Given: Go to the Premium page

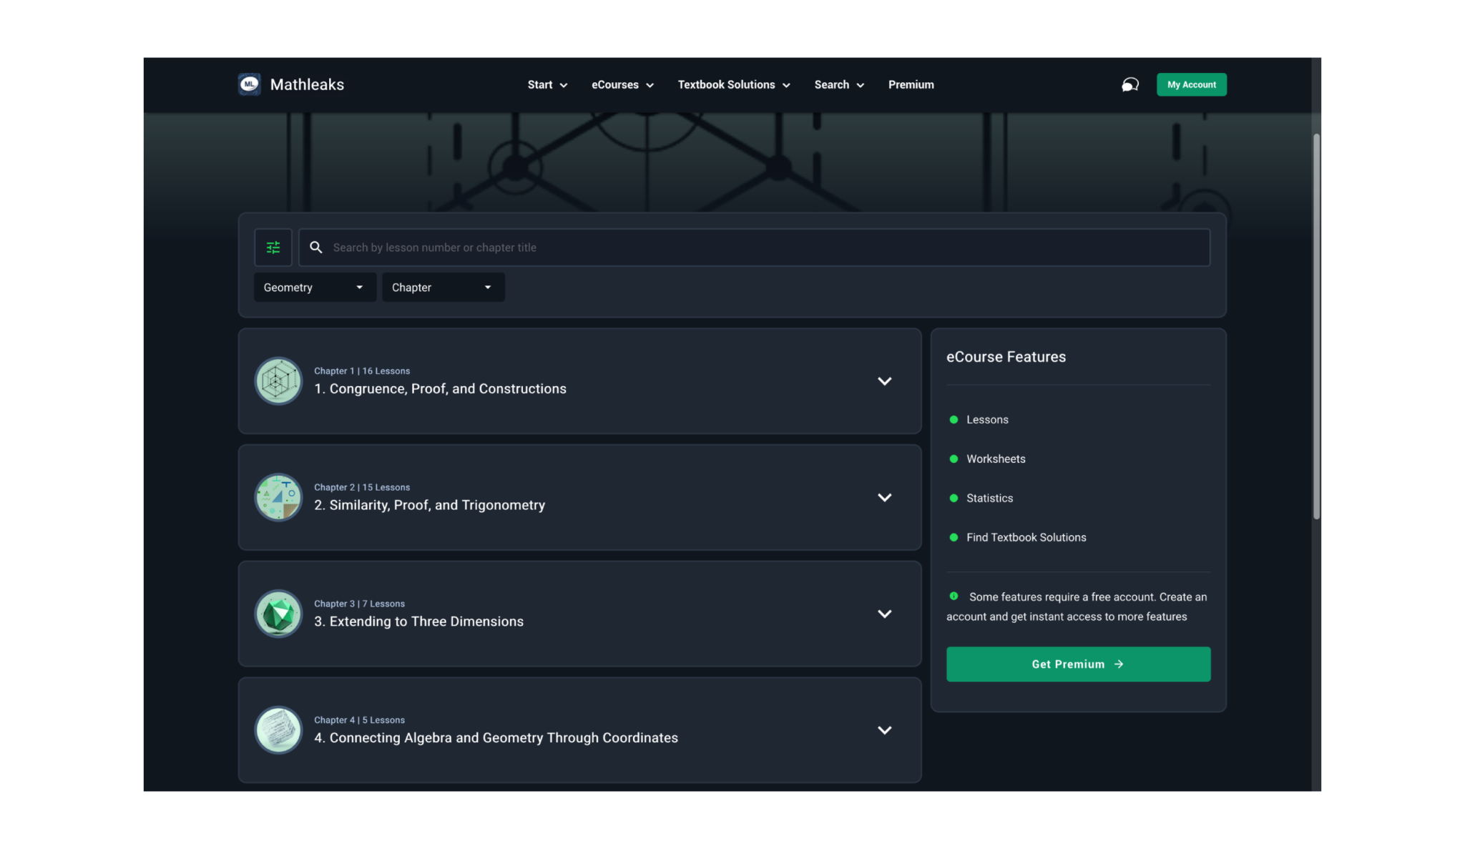Looking at the screenshot, I should [x=911, y=84].
